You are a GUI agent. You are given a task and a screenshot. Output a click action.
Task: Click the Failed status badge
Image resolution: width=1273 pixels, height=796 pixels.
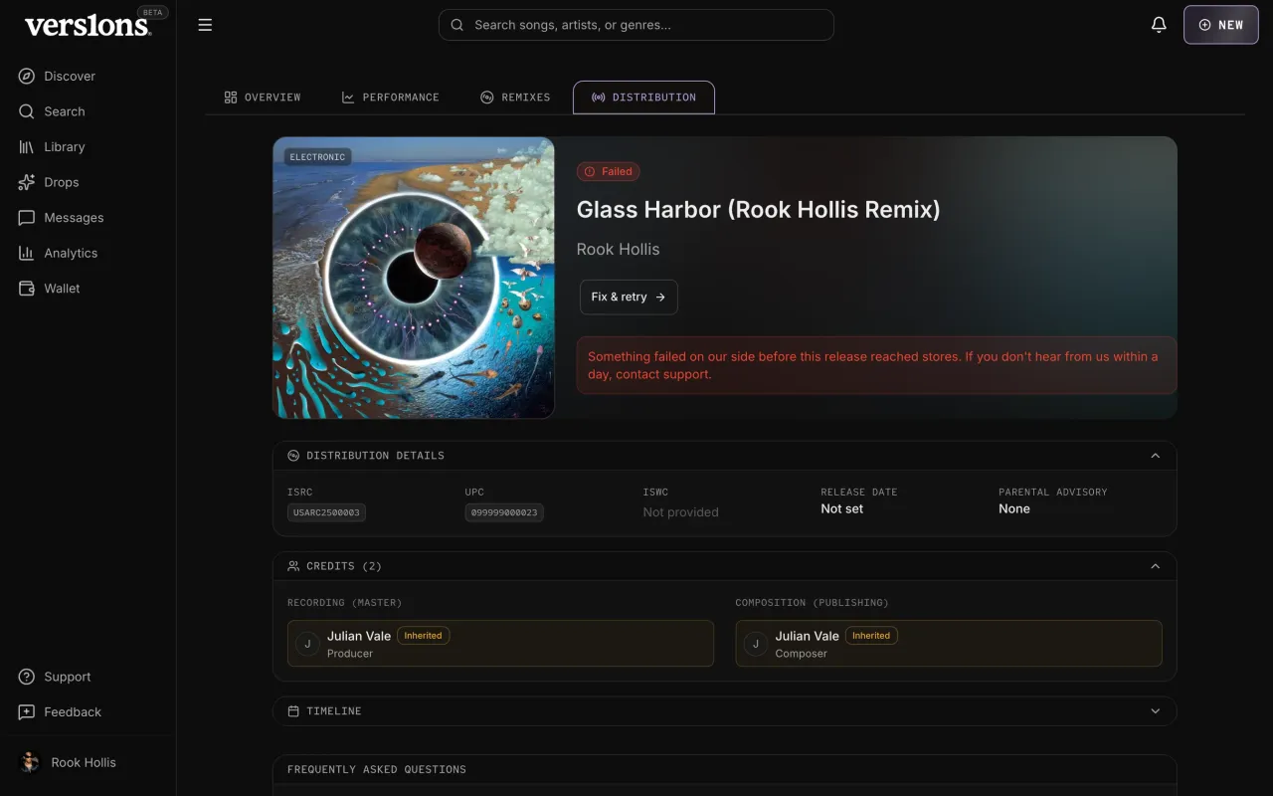click(609, 171)
